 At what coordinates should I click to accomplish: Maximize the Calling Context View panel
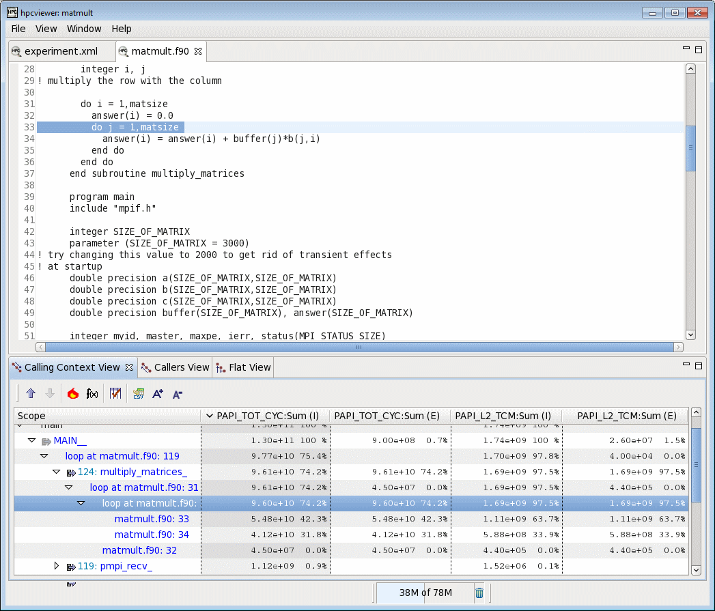(698, 366)
